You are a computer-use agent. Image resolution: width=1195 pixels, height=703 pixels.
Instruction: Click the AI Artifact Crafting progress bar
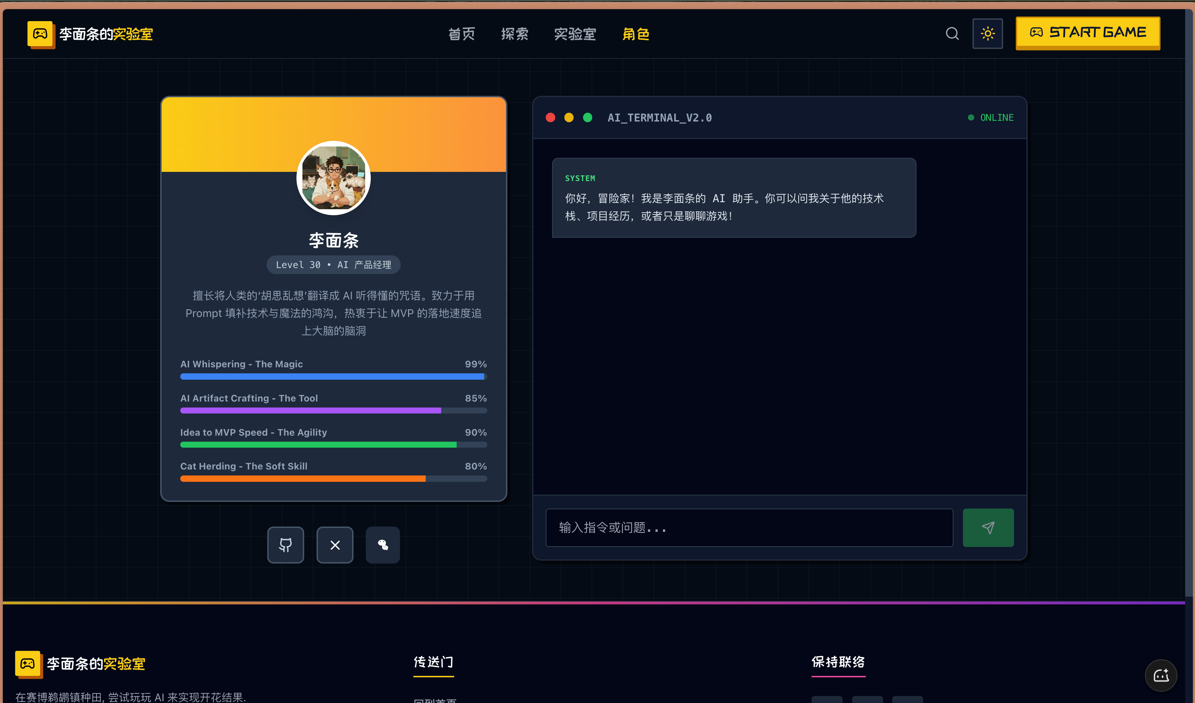click(333, 411)
